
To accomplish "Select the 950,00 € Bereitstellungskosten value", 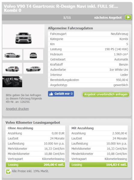I will point(122,80).
